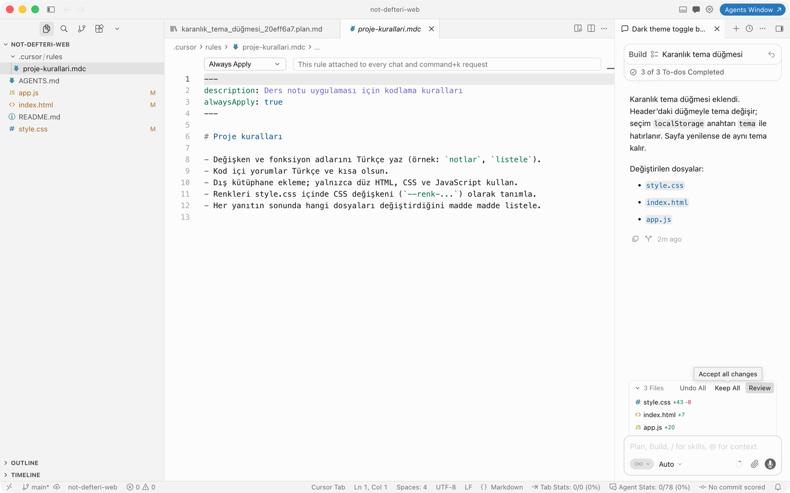Switch to karanlık_tema_düğmesi plan.md tab
This screenshot has height=493, width=790.
click(x=252, y=29)
